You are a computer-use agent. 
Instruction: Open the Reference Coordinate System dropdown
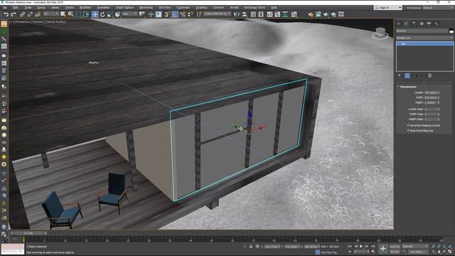pos(129,14)
